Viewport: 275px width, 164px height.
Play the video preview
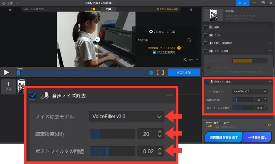[6, 73]
